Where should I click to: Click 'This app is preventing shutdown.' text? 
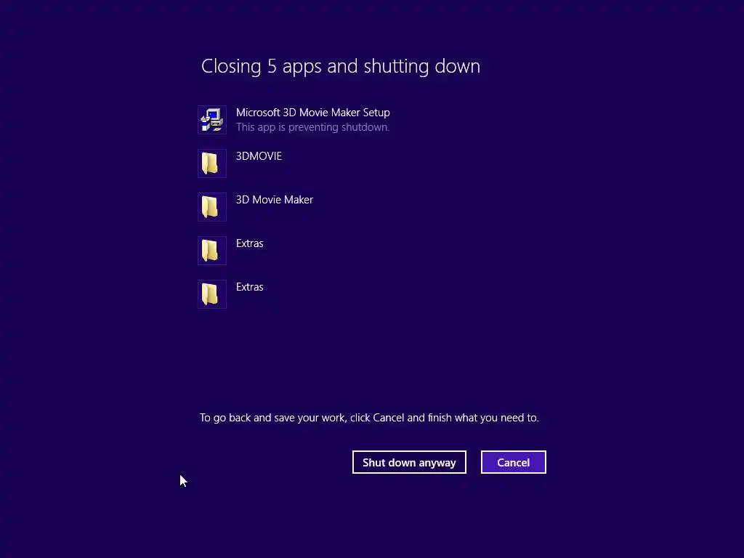coord(312,127)
